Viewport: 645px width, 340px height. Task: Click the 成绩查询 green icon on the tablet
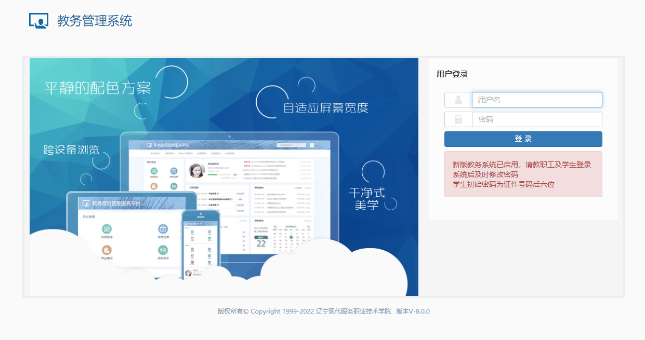coord(107,229)
